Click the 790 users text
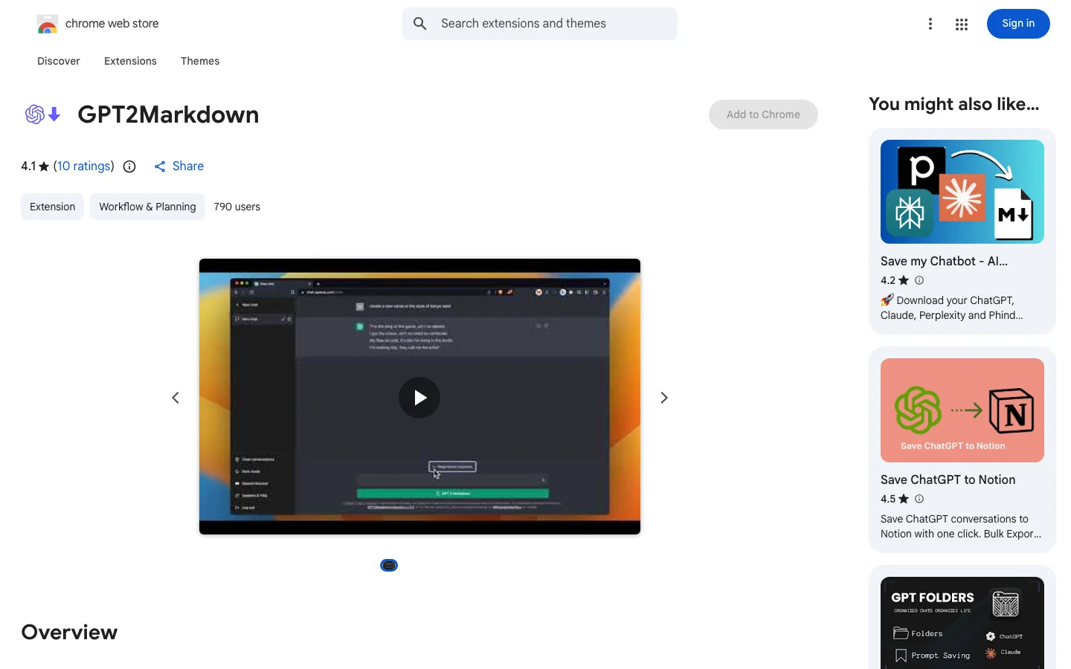The width and height of the screenshot is (1071, 669). [237, 207]
